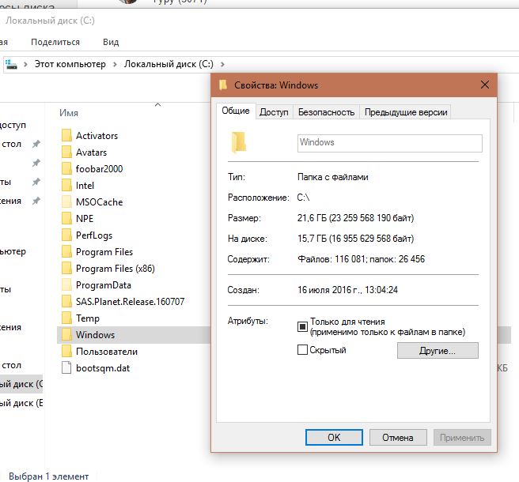519x482 pixels.
Task: Click the OK button
Action: tap(334, 438)
